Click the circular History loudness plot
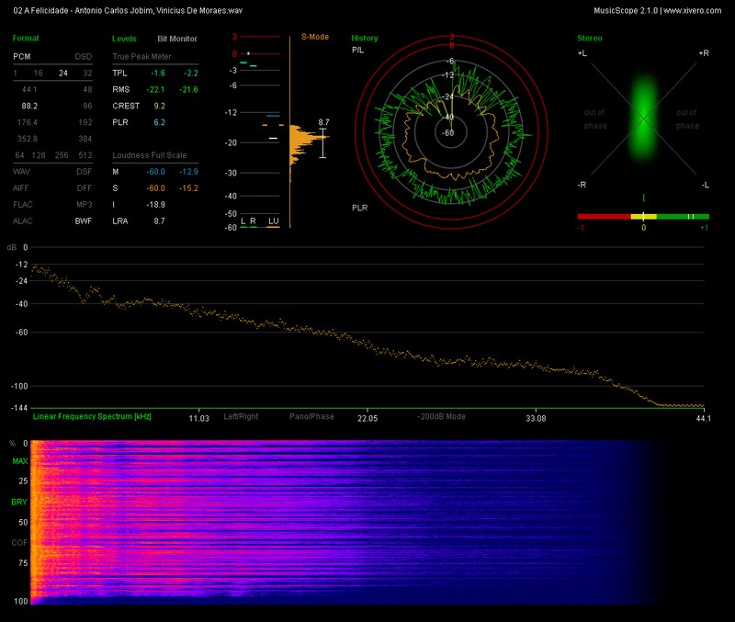 (x=451, y=132)
